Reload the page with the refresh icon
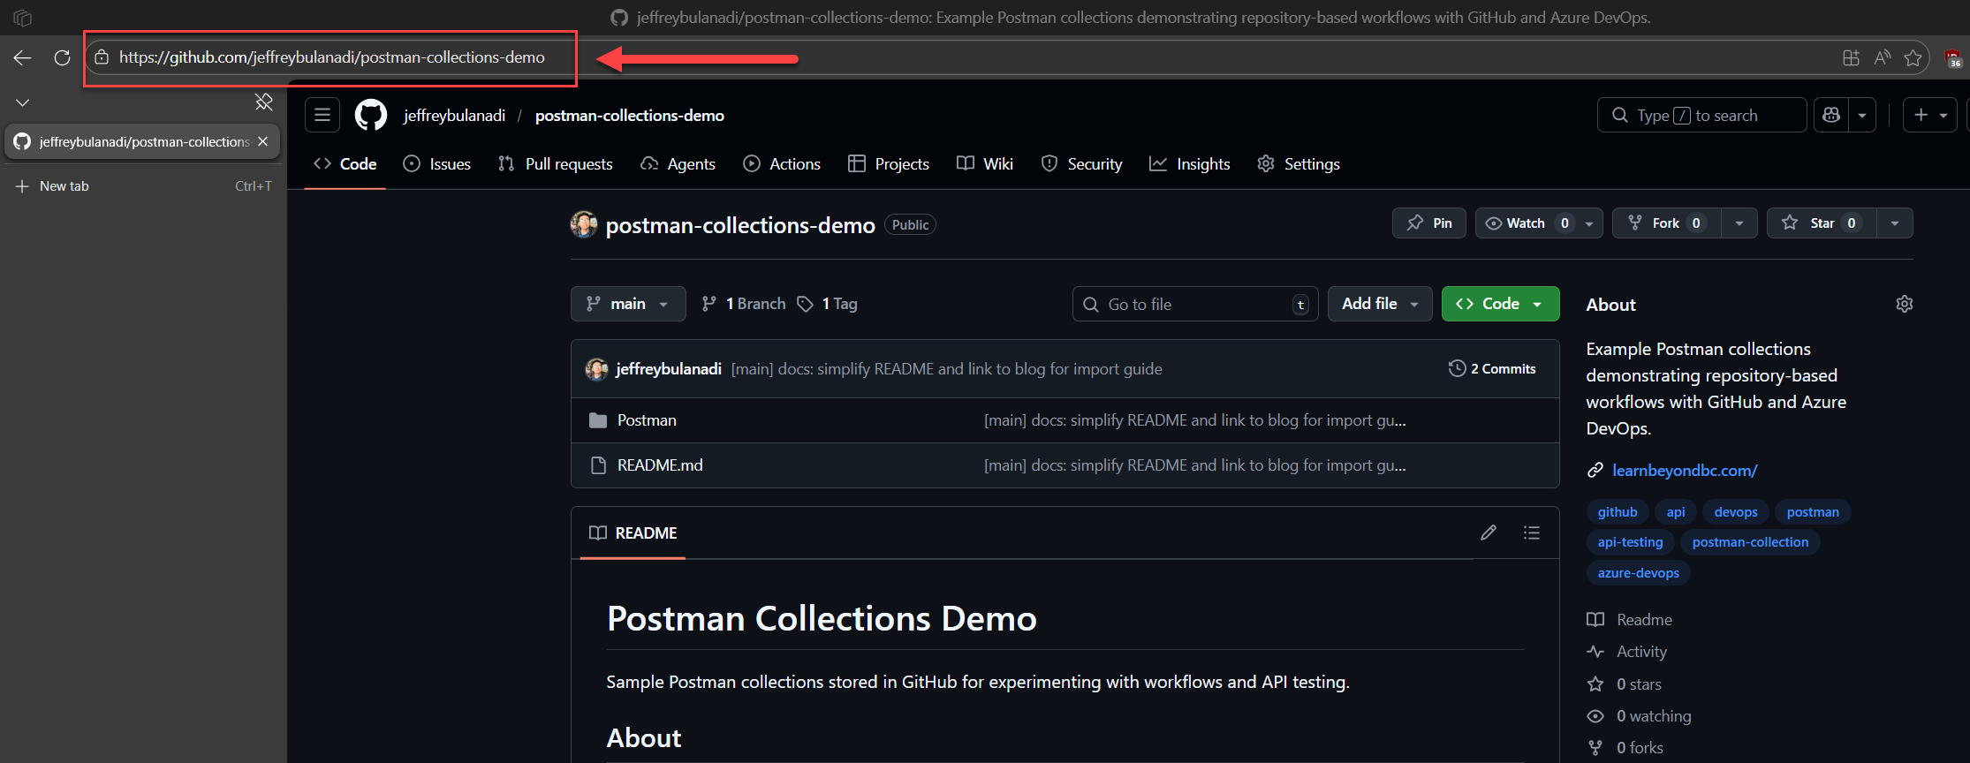The image size is (1970, 763). (62, 57)
